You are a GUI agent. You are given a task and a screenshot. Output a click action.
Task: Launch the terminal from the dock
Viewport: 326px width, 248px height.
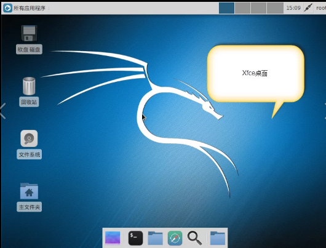(135, 238)
